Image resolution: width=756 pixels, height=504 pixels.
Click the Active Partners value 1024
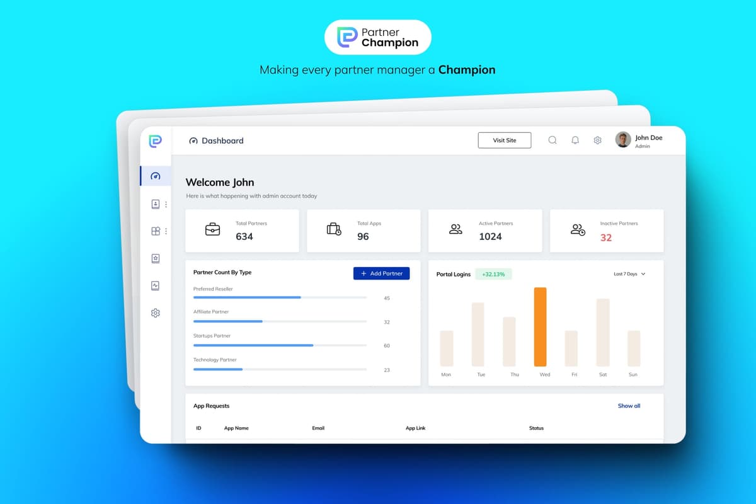[x=490, y=237]
